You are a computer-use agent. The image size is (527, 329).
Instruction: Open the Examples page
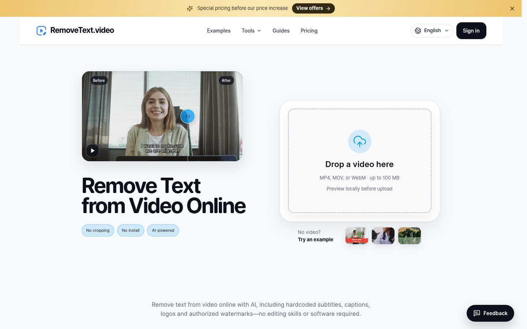click(218, 31)
